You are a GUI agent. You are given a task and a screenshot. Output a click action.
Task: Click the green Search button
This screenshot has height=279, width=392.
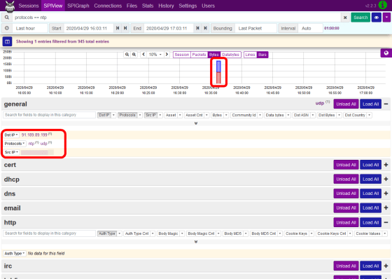click(360, 18)
